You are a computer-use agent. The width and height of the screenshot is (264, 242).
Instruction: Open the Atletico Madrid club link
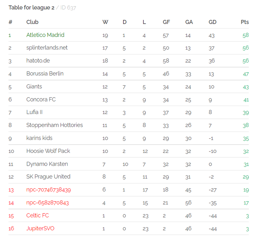click(45, 35)
